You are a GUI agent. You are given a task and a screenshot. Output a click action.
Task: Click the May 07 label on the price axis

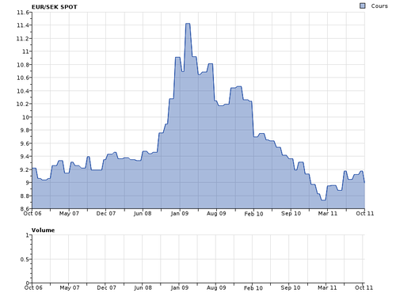[x=69, y=213]
